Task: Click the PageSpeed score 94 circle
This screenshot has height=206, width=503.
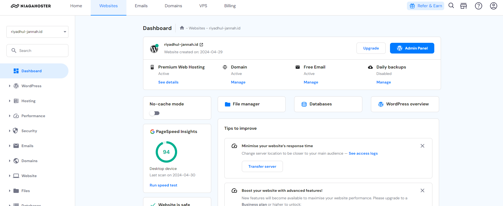Action: point(166,152)
